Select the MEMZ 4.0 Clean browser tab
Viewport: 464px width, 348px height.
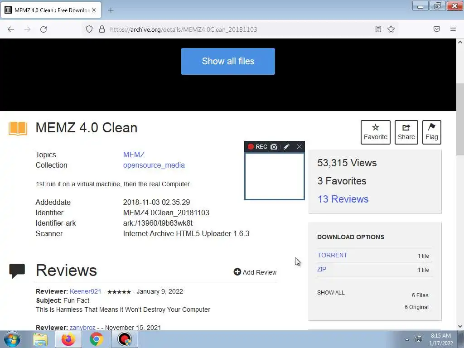click(51, 10)
